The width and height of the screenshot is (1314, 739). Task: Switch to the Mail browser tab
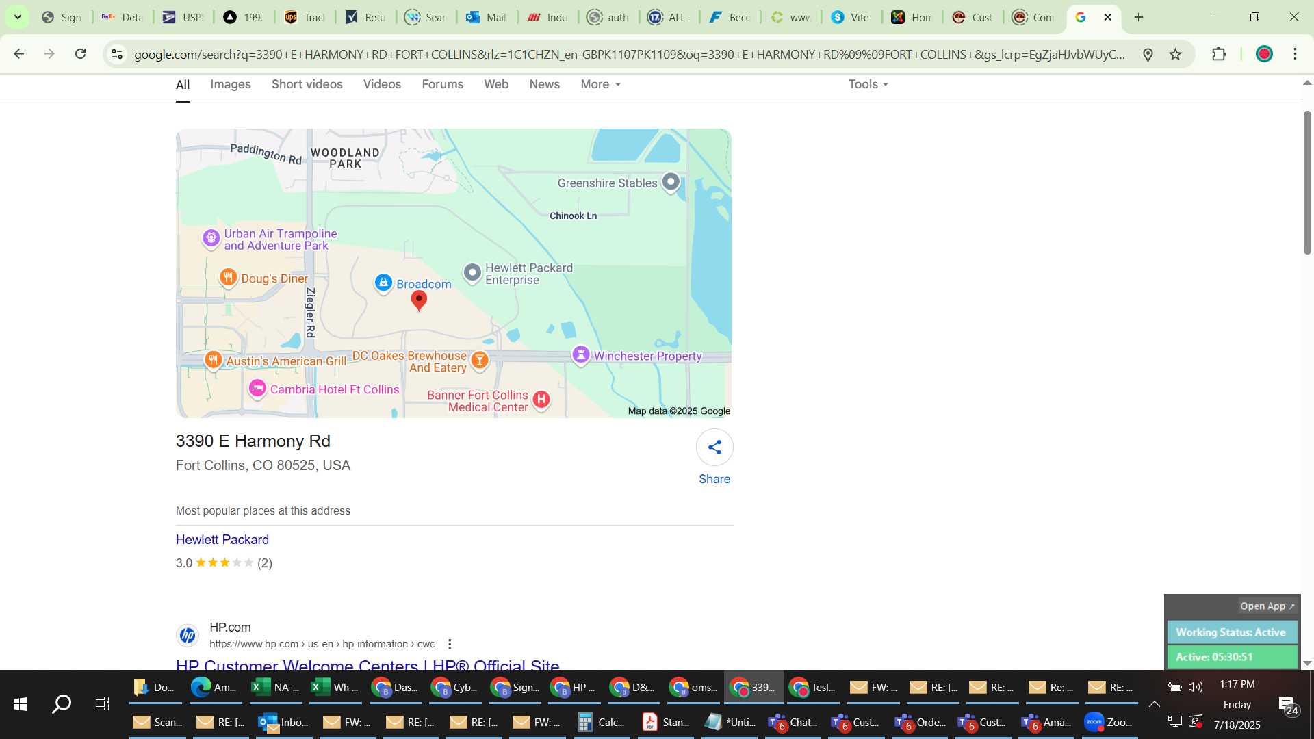487,17
